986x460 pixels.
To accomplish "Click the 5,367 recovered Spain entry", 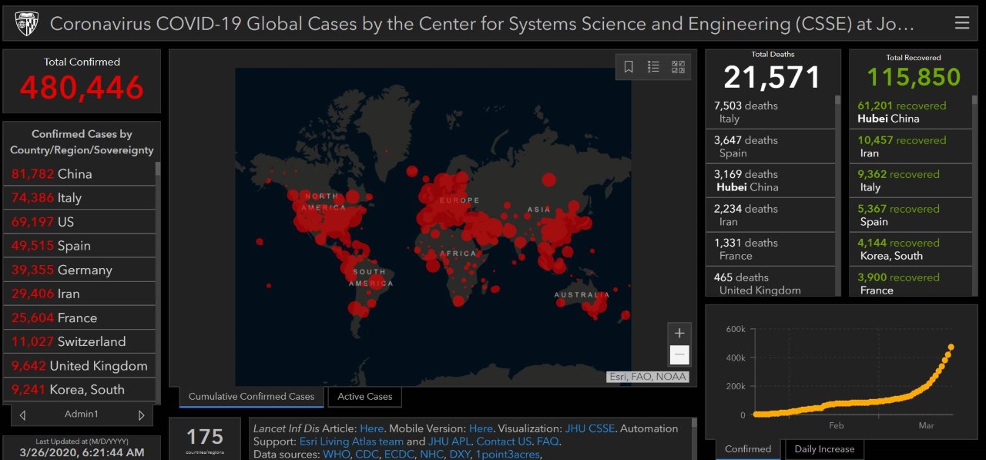I will click(x=911, y=215).
